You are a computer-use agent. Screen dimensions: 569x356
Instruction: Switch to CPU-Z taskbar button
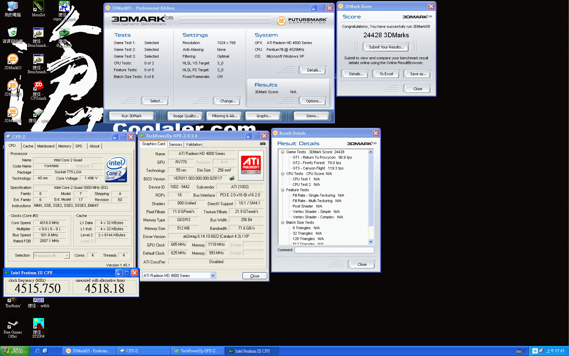(143, 351)
